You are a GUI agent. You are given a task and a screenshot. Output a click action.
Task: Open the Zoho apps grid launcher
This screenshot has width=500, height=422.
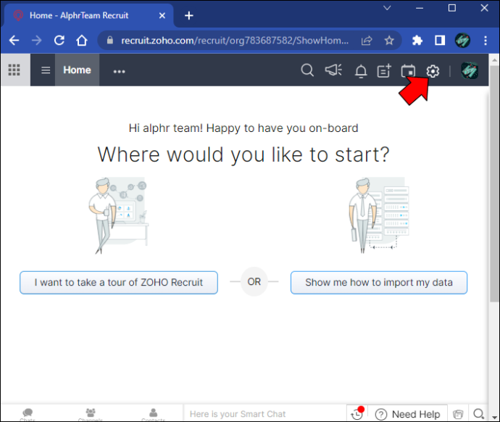click(14, 70)
